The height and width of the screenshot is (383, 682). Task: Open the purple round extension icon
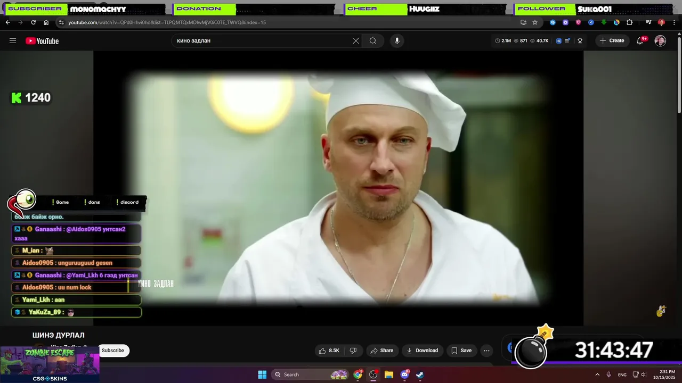point(565,22)
